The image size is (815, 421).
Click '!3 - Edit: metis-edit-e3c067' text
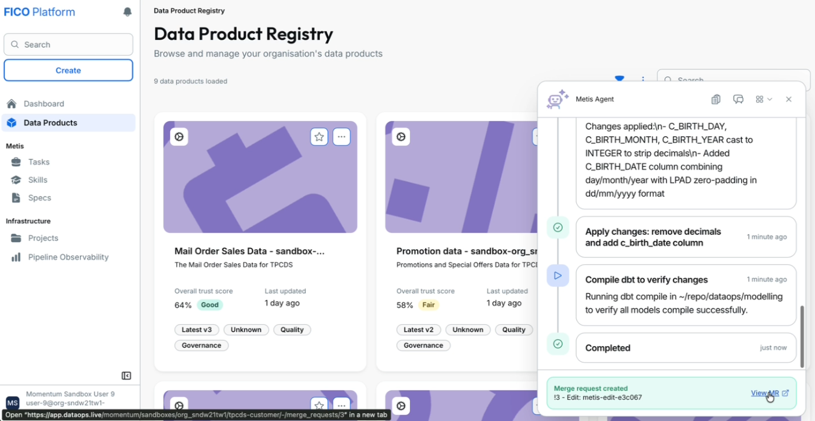pyautogui.click(x=598, y=397)
